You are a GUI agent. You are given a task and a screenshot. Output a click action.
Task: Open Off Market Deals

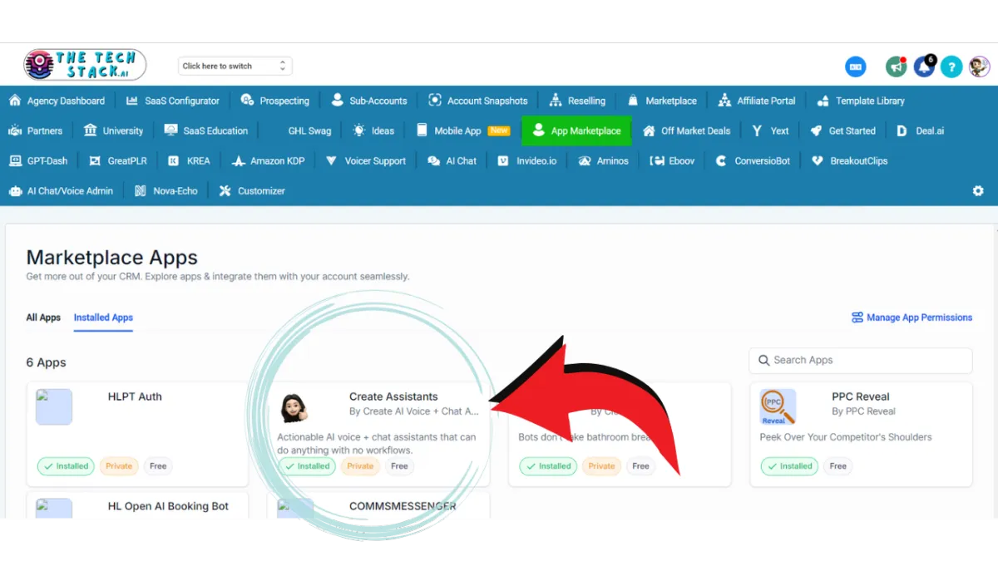(x=687, y=130)
